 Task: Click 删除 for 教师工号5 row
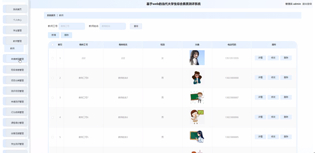pos(286,137)
